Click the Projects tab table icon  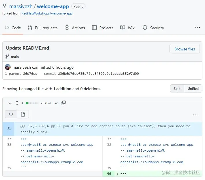tap(94, 28)
